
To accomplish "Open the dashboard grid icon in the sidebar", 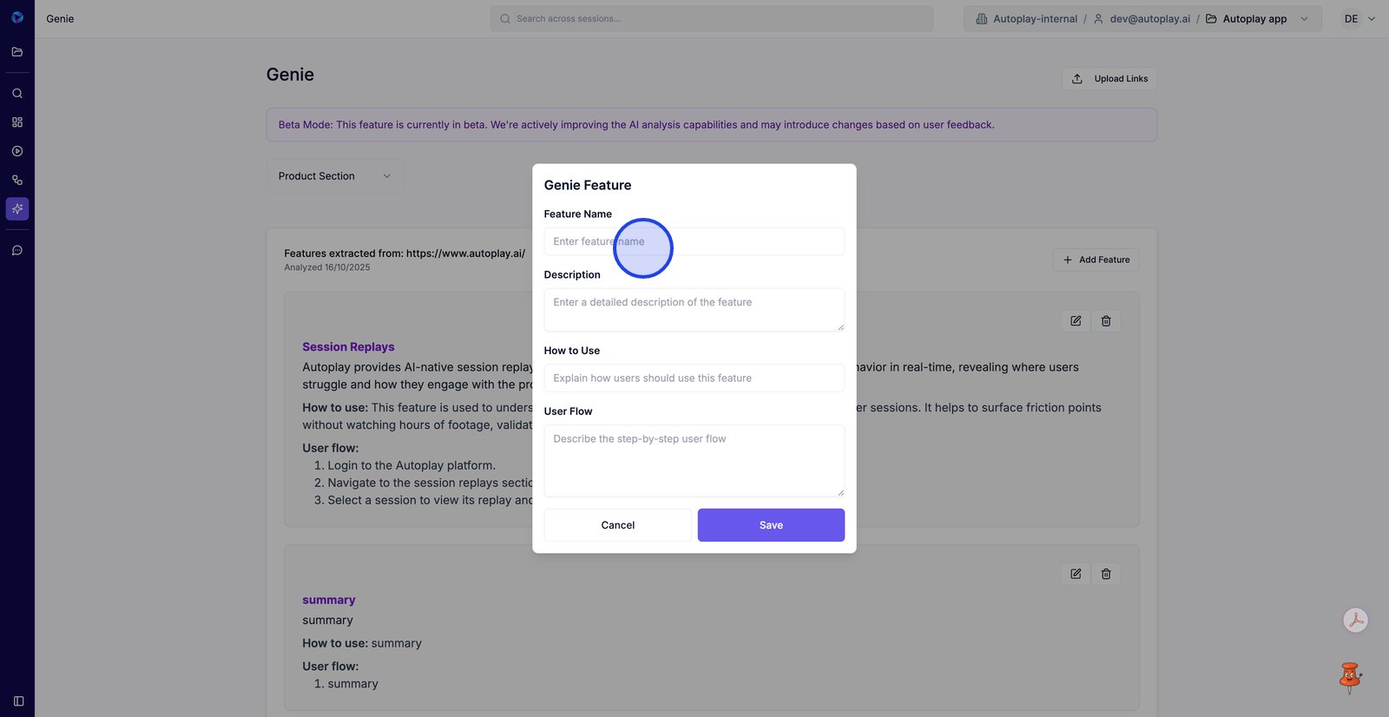I will point(17,122).
